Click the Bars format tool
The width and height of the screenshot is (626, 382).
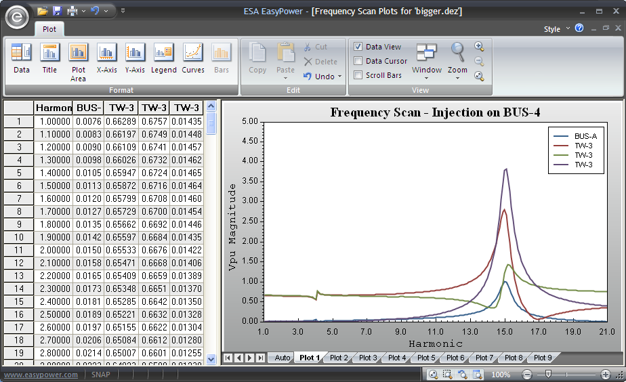point(221,59)
